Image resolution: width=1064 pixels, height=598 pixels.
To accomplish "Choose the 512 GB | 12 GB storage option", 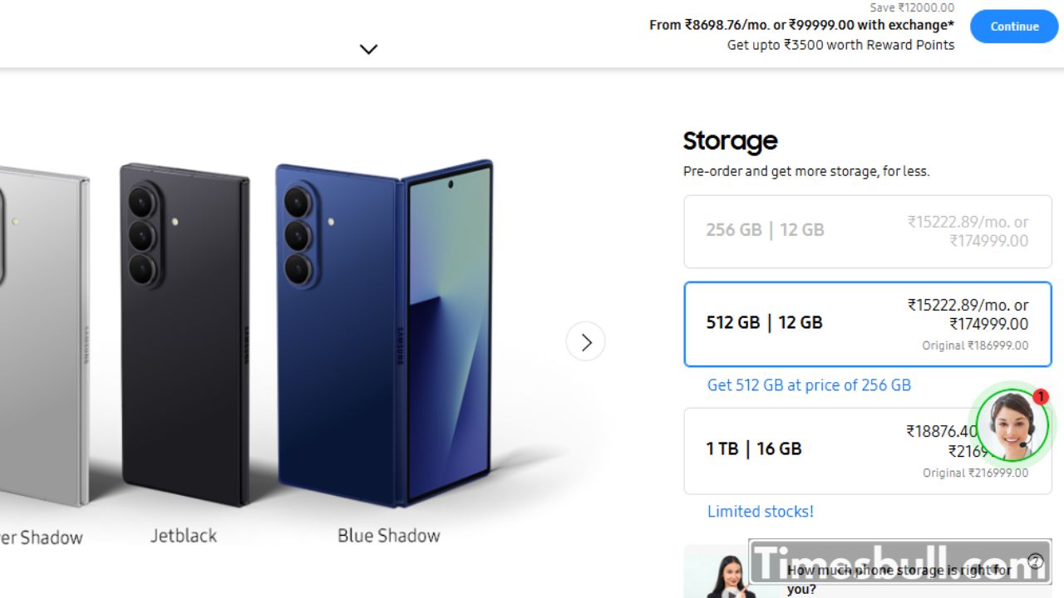I will pos(867,323).
